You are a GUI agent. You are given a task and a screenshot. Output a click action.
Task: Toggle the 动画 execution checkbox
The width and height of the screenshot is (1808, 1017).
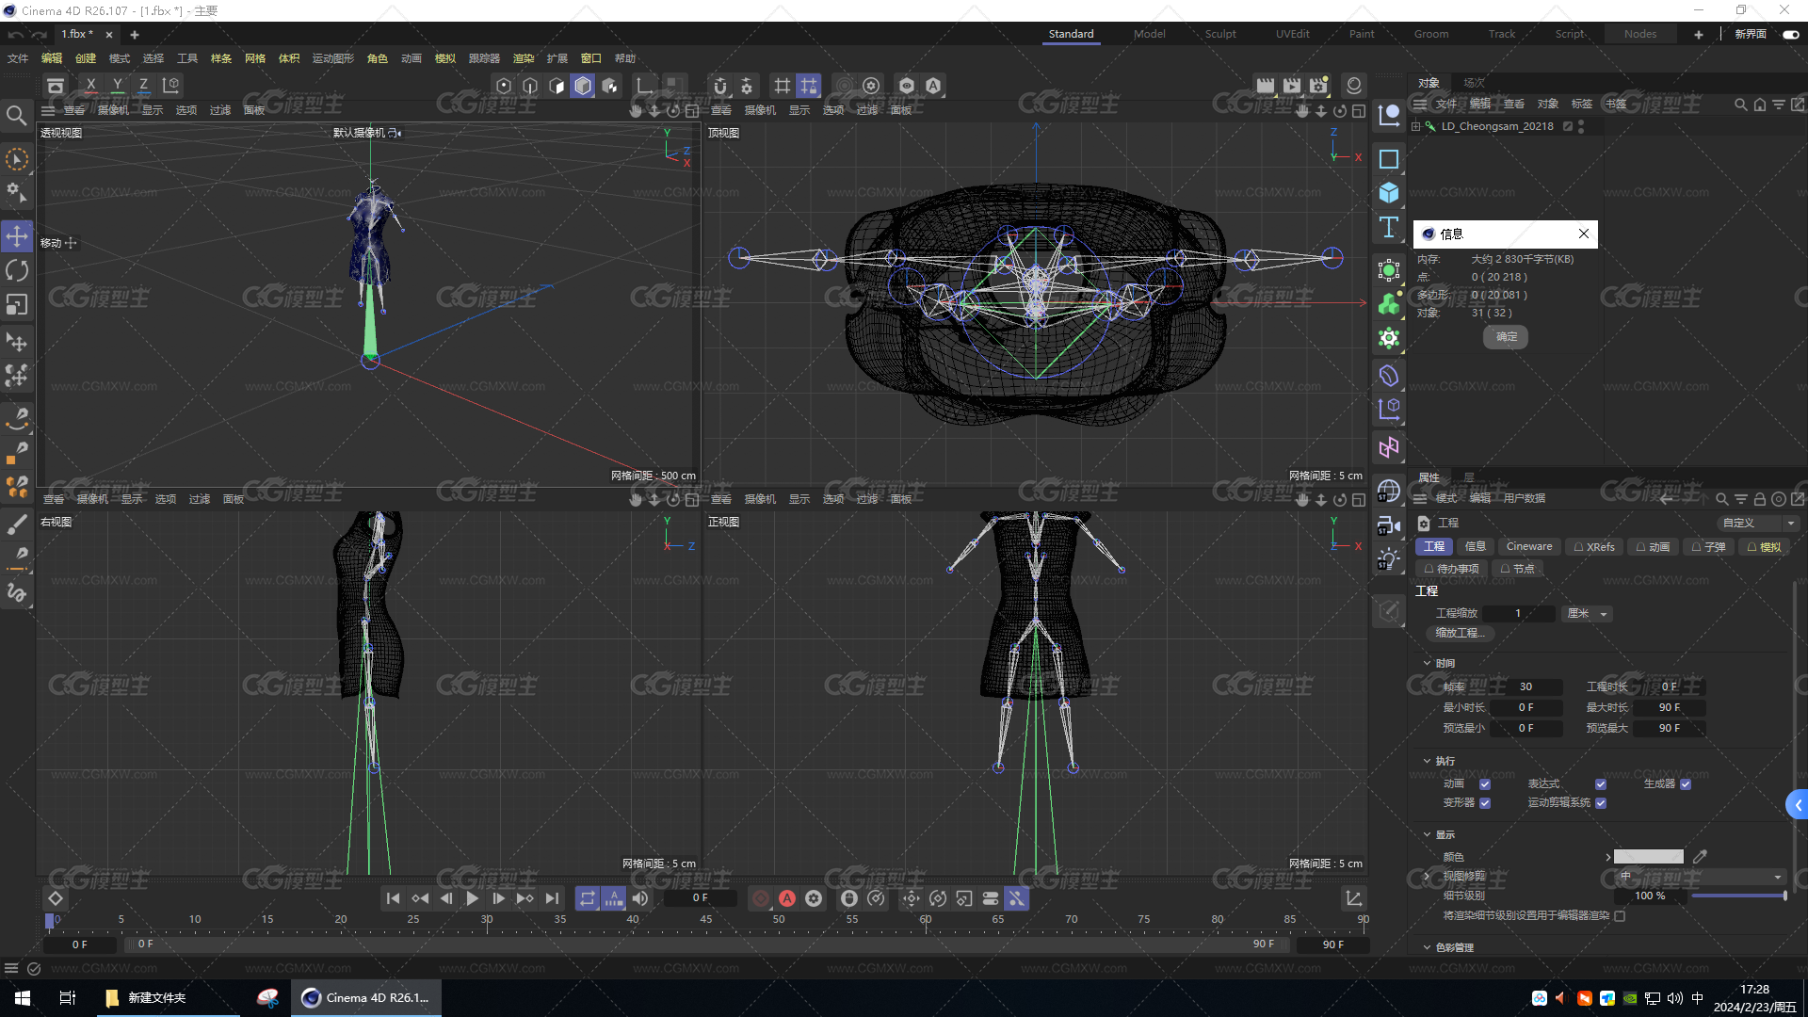pos(1485,784)
